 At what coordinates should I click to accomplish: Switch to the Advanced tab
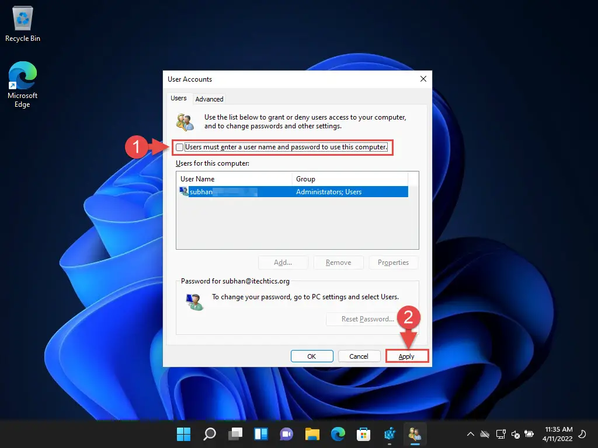coord(209,99)
